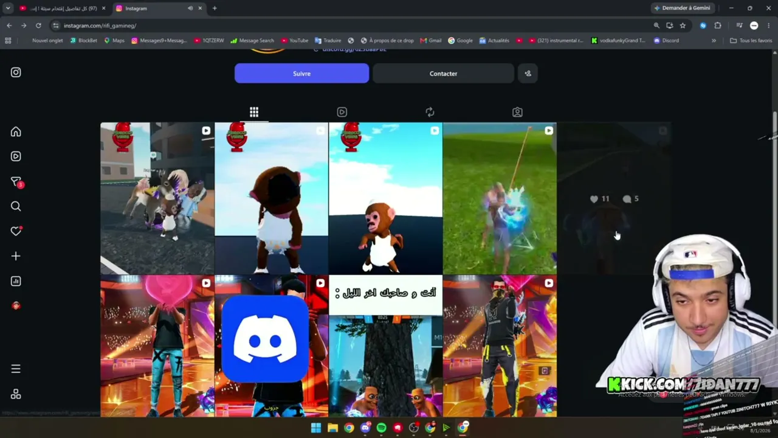Go to Instagram Home feed

pos(16,132)
